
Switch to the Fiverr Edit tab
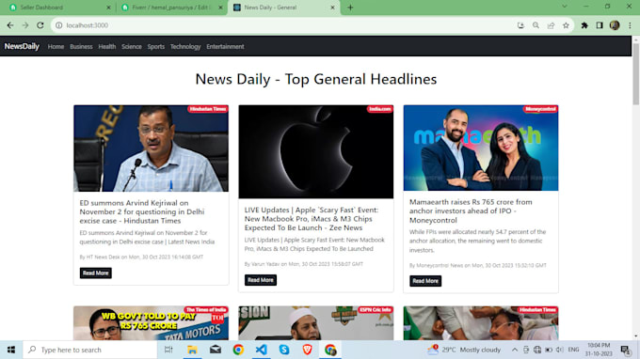(x=171, y=8)
